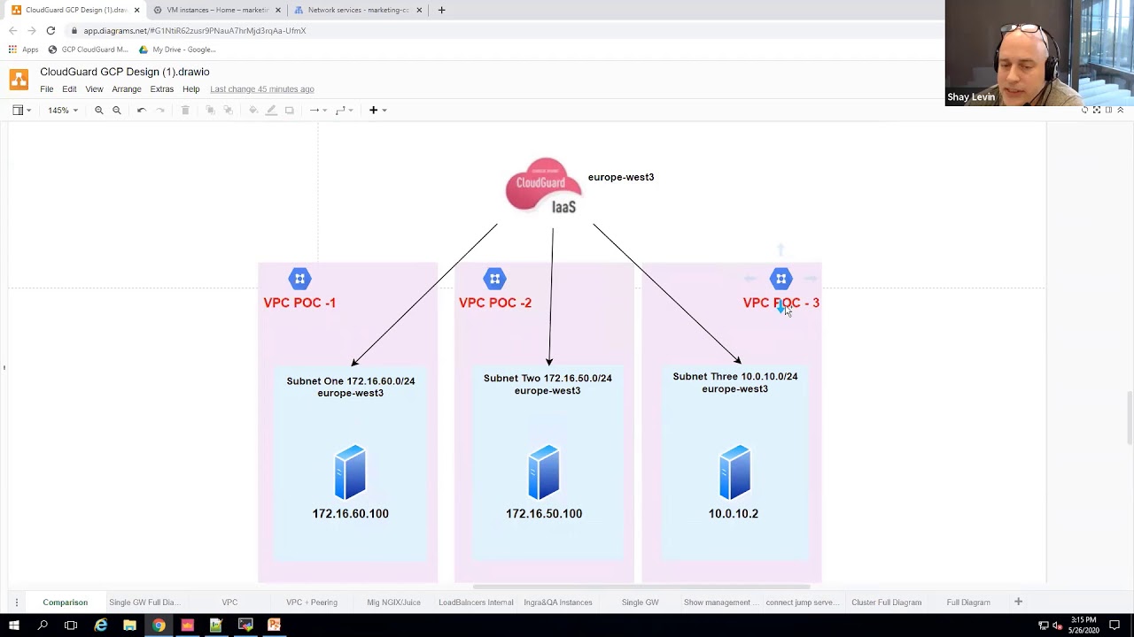The height and width of the screenshot is (637, 1134).
Task: Click the Last change 45 minutes ago link
Action: click(262, 89)
